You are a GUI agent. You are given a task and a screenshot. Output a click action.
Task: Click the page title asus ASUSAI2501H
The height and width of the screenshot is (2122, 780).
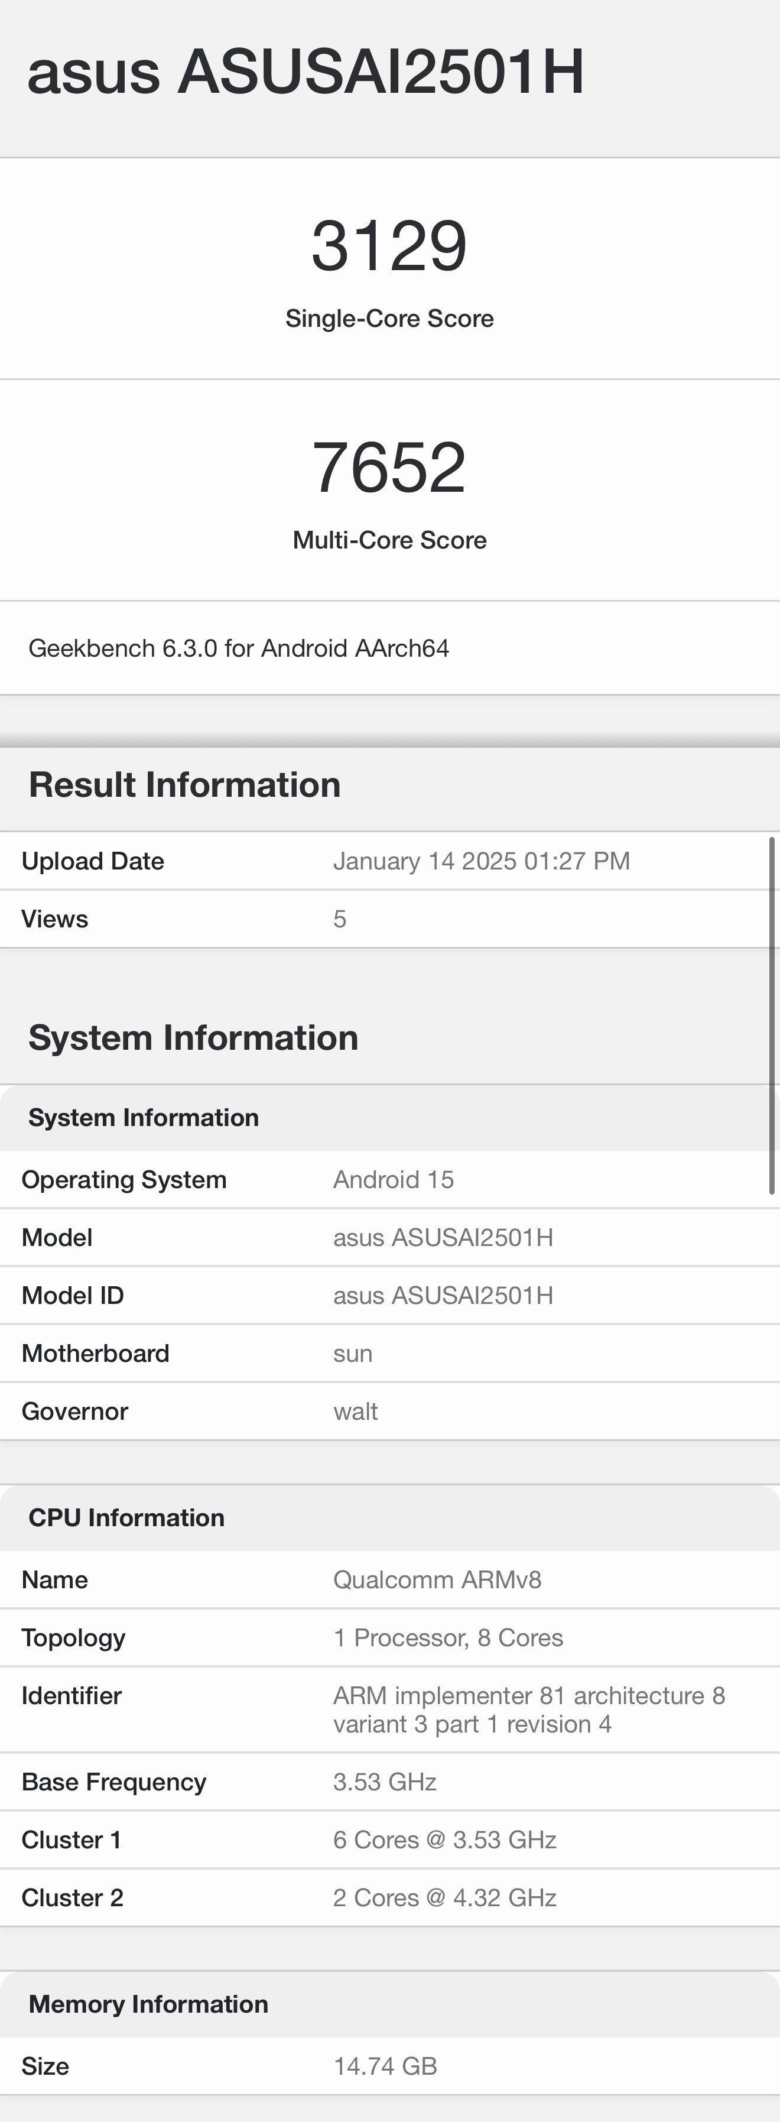pos(305,72)
